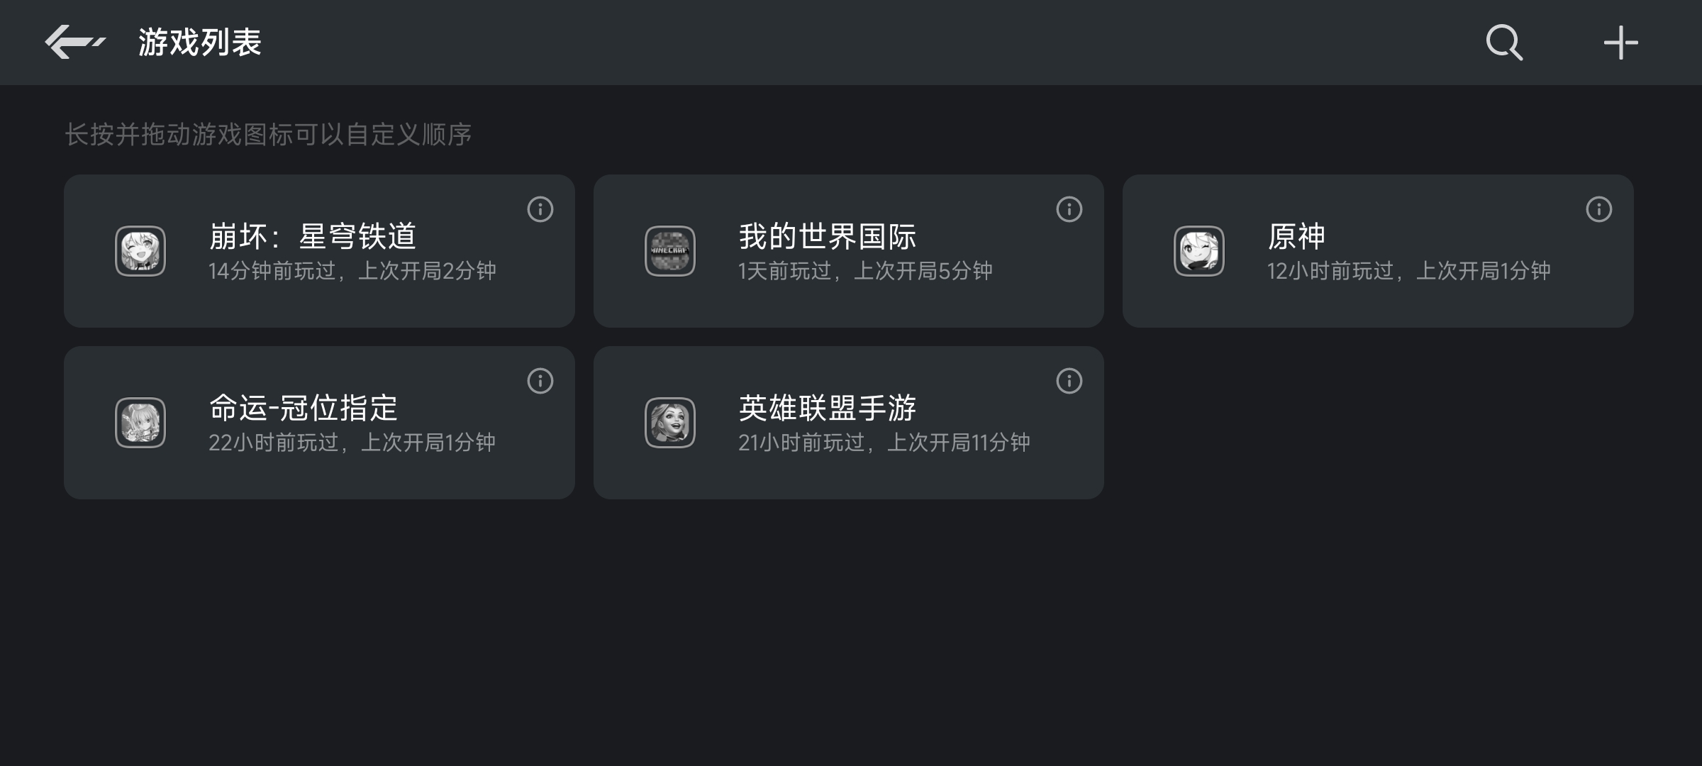
Task: Tap the Minecraft game icon thumbnail
Action: (x=670, y=251)
